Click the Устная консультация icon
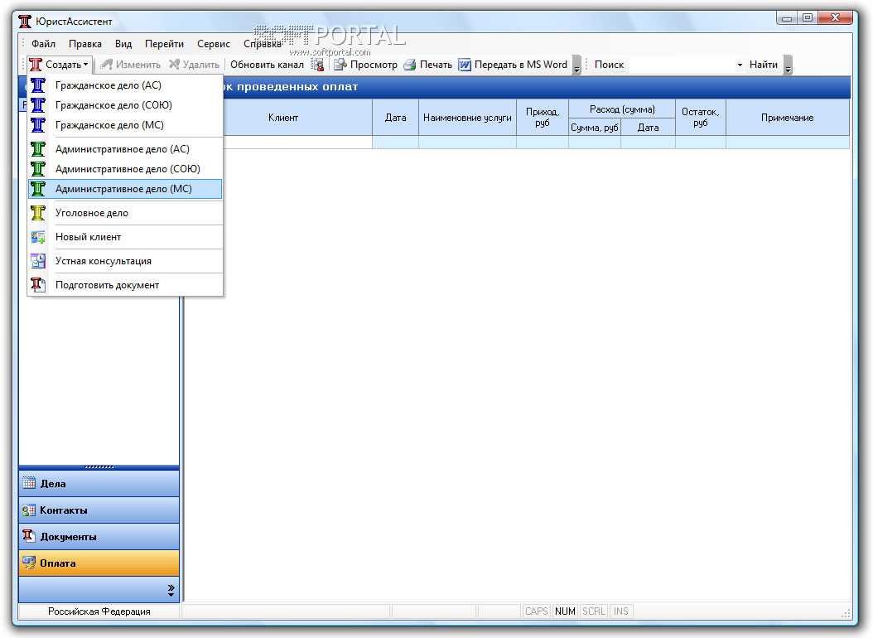This screenshot has width=873, height=638. [38, 261]
